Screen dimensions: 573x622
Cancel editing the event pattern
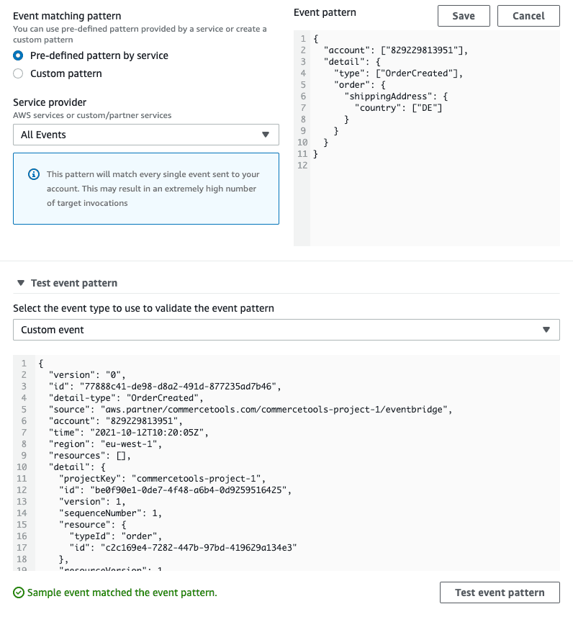click(528, 16)
